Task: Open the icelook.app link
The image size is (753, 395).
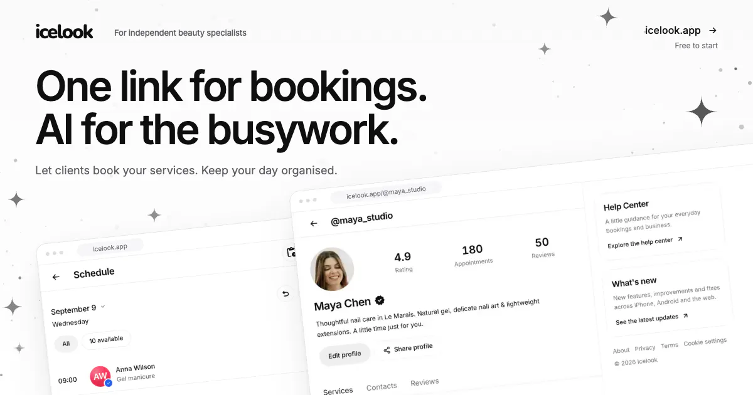Action: pos(673,30)
